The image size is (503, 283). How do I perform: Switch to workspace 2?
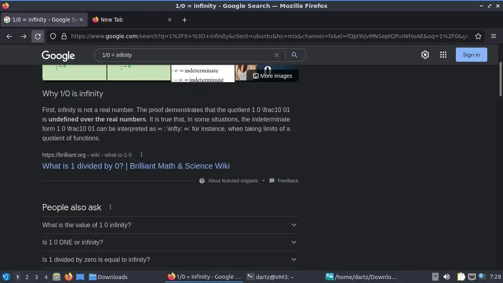[27, 277]
